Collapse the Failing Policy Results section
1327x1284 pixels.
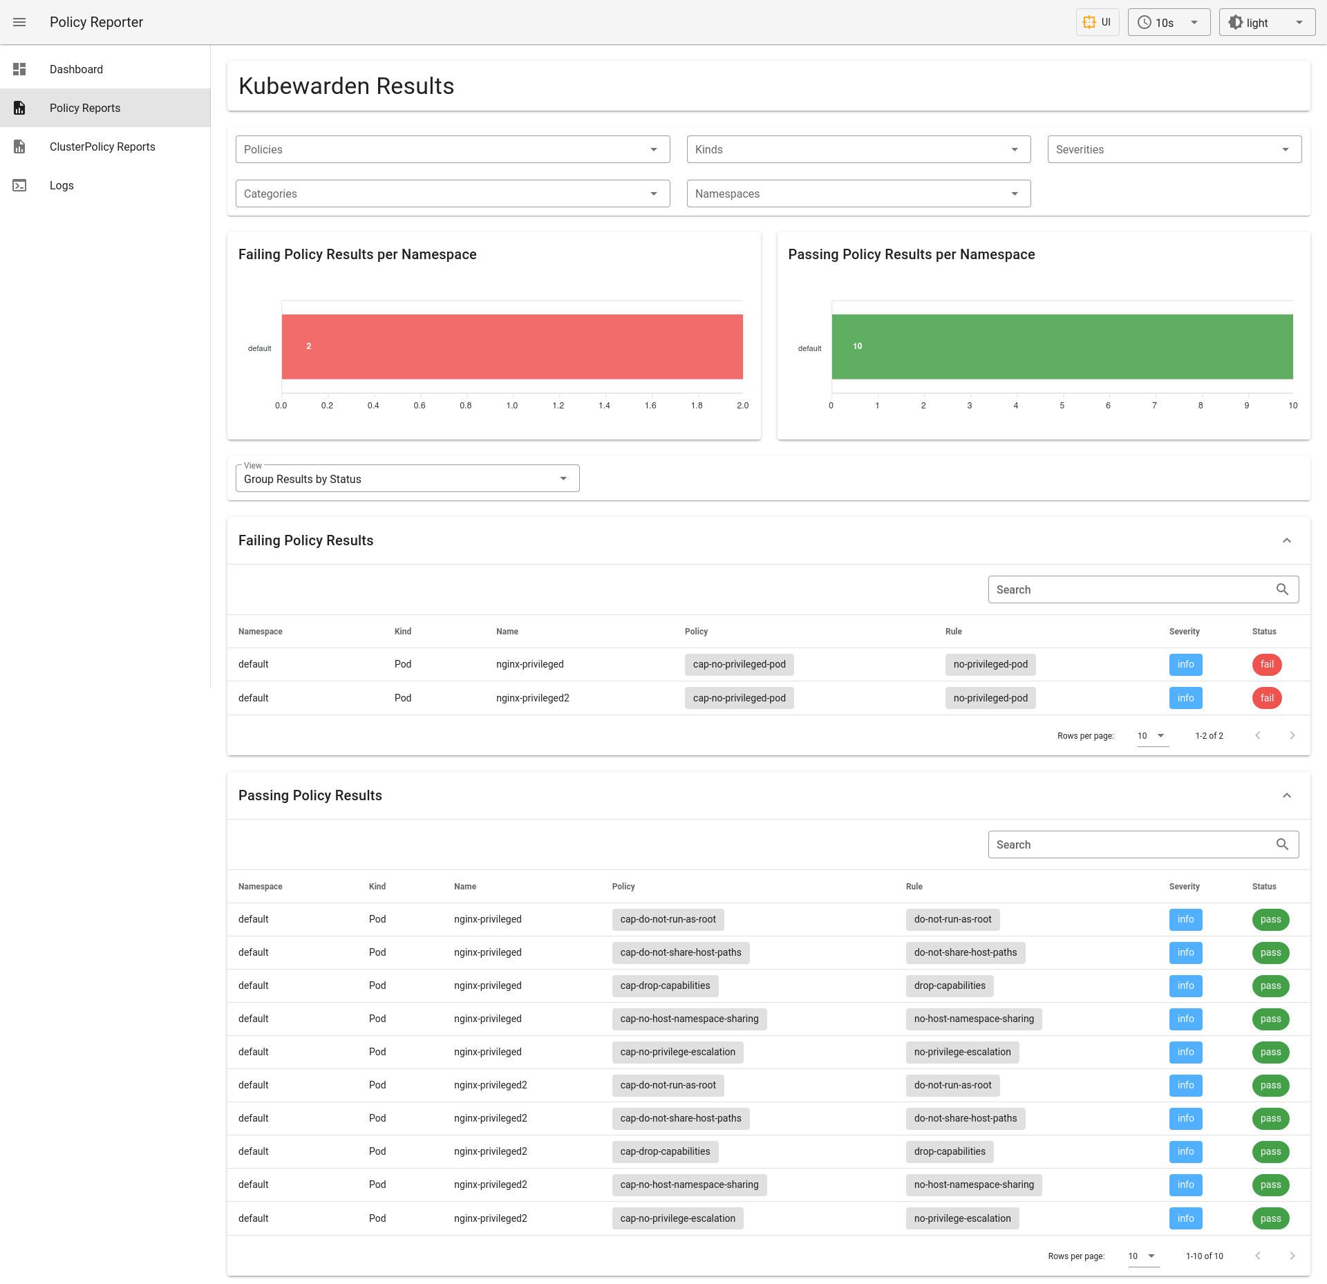1286,540
